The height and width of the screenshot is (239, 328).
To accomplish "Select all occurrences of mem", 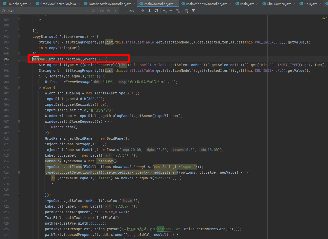I will (178, 11).
